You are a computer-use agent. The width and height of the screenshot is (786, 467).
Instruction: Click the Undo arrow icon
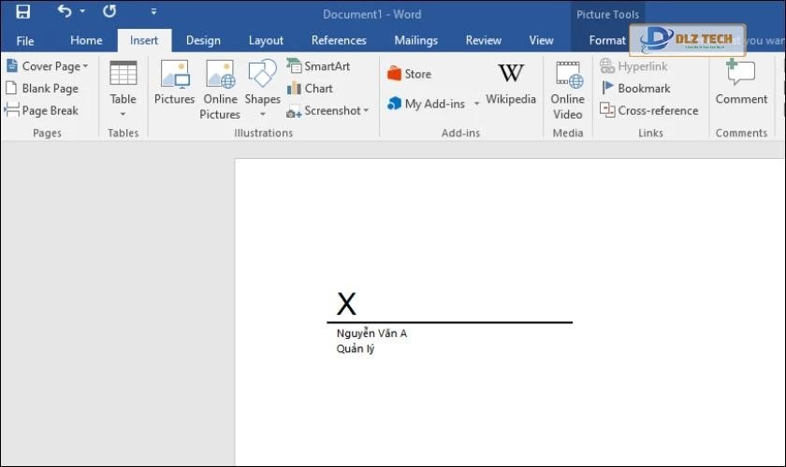tap(65, 12)
